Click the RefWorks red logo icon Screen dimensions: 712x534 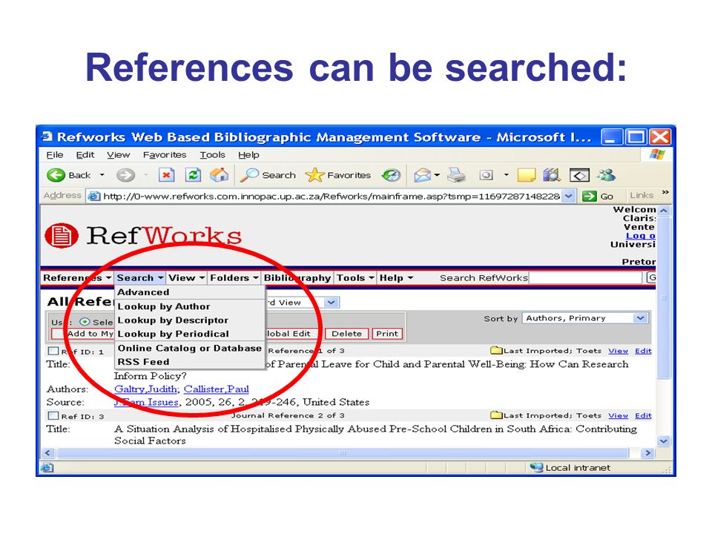click(x=62, y=235)
